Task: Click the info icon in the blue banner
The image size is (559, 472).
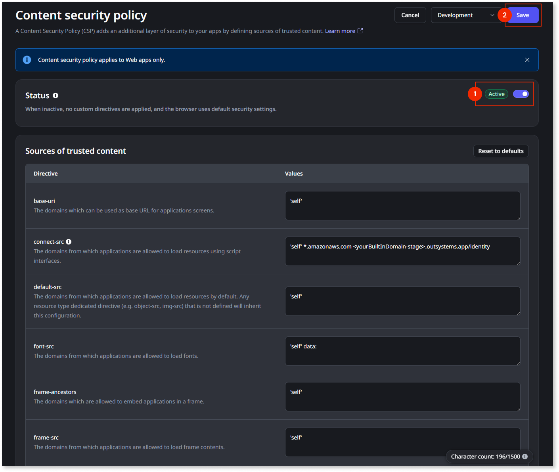Action: point(27,59)
